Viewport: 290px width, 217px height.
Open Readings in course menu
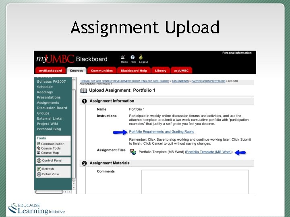pyautogui.click(x=45, y=92)
